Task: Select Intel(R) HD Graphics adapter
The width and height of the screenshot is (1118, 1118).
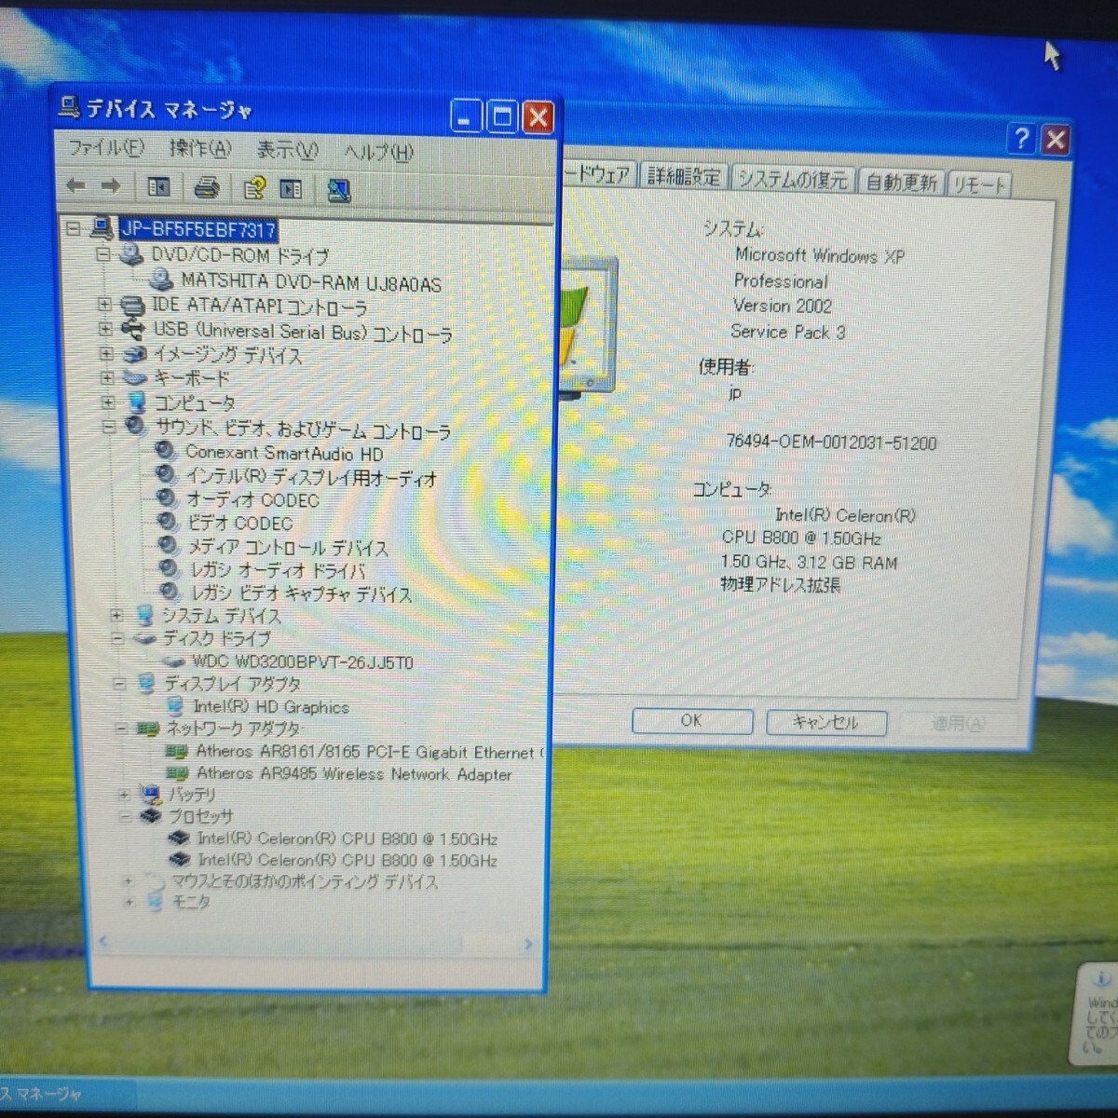Action: point(270,707)
